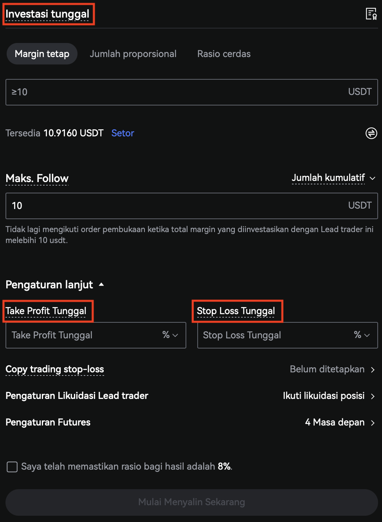Open Pengaturan Likuidasi Lead trader option
The image size is (382, 522).
pos(329,396)
